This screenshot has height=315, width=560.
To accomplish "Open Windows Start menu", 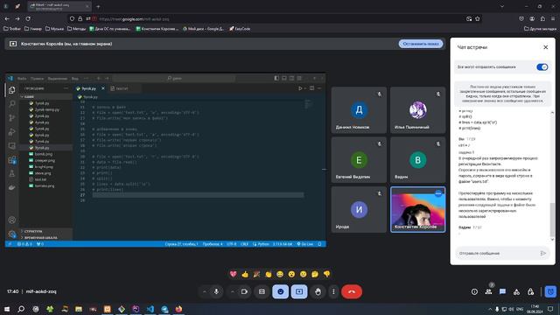I will [7, 309].
